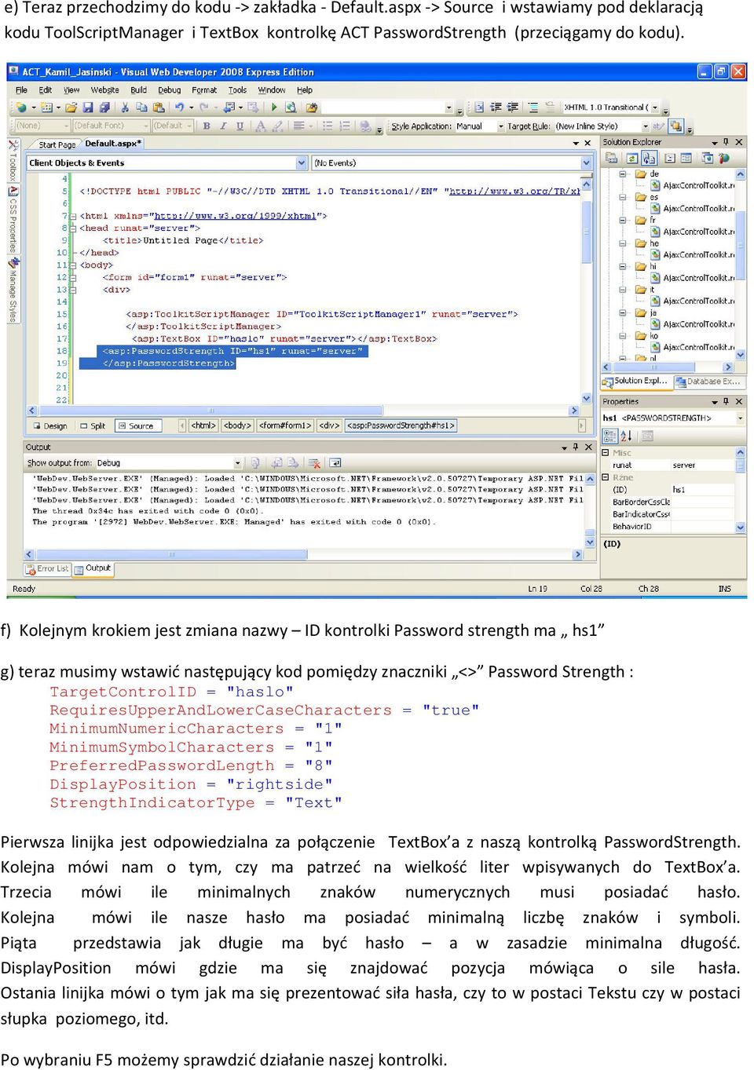Image resolution: width=754 pixels, height=1070 pixels.
Task: Click the Categorized icon in Properties panel
Action: 609,436
